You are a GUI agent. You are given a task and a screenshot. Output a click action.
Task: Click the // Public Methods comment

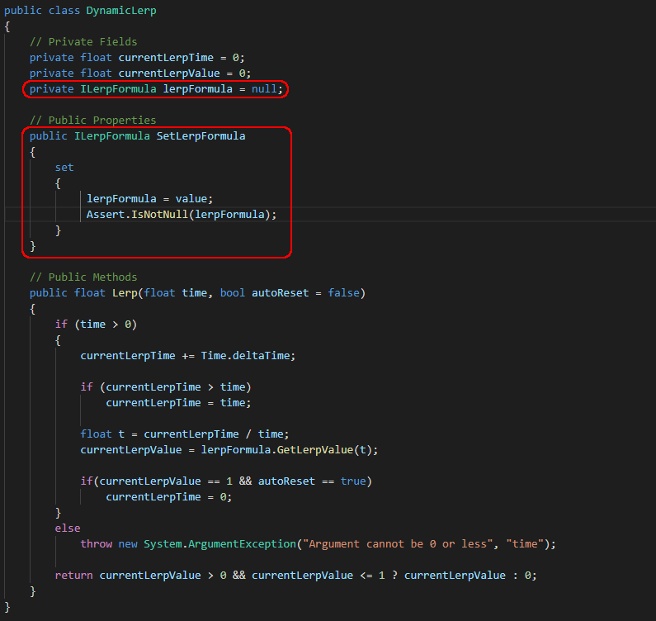pos(83,277)
